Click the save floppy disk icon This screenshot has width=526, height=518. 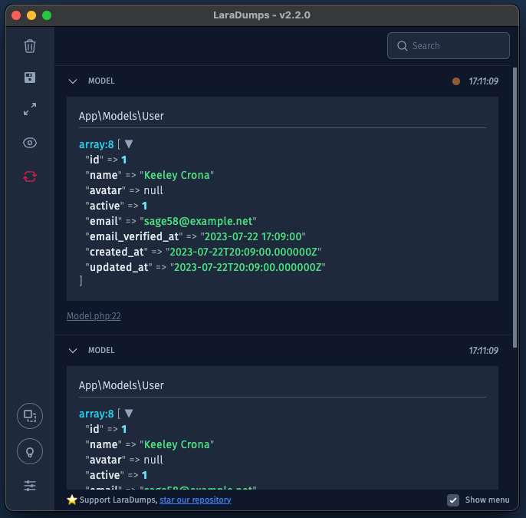[30, 78]
